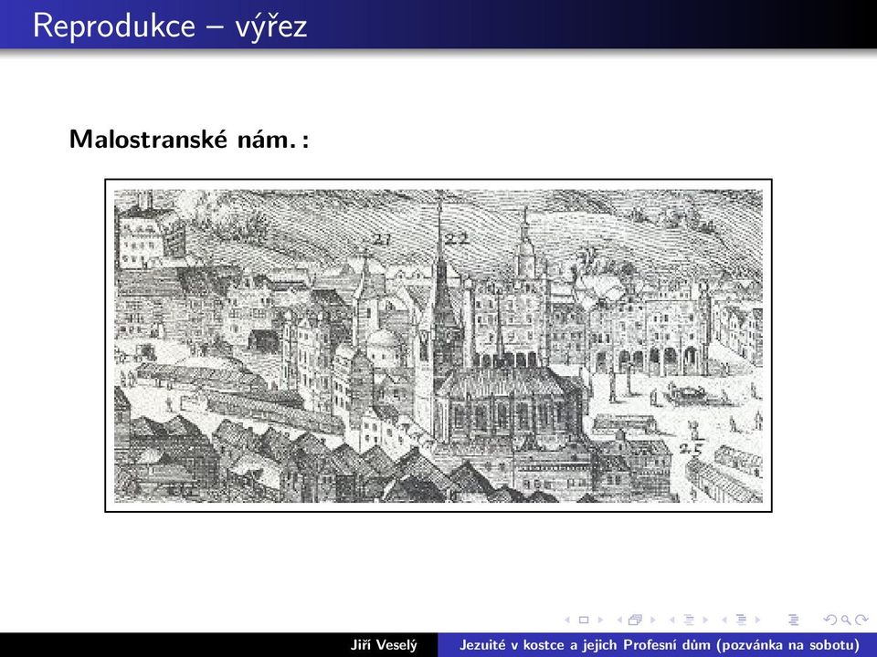Go to next subsection arrow

(x=705, y=620)
